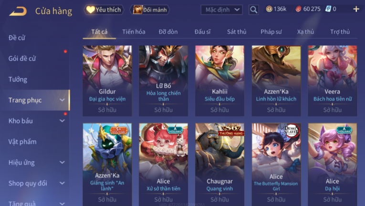Click the golden back arrow icon
Viewport: 365px width, 206px height.
click(18, 11)
